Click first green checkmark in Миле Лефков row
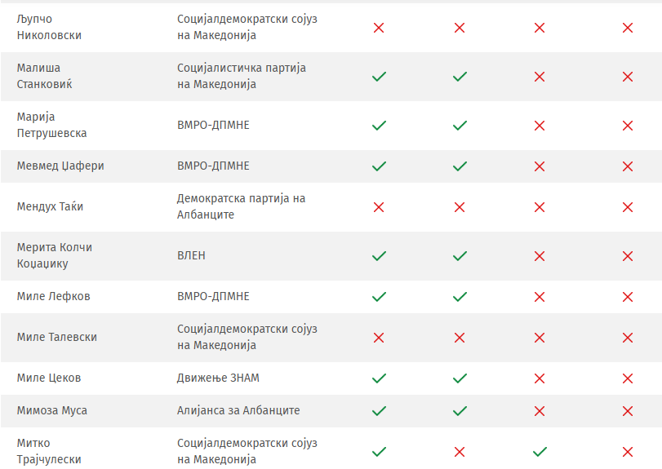The width and height of the screenshot is (662, 469). [379, 297]
